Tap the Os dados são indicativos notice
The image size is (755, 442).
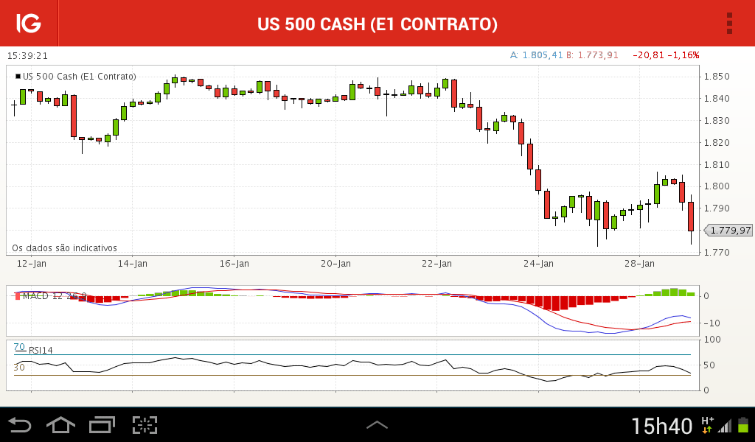(65, 248)
